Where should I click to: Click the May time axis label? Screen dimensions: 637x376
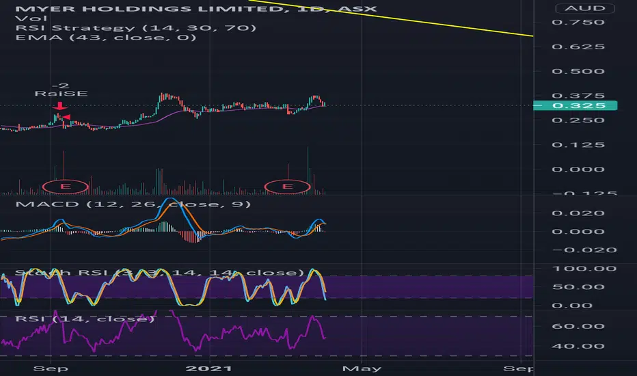362,368
